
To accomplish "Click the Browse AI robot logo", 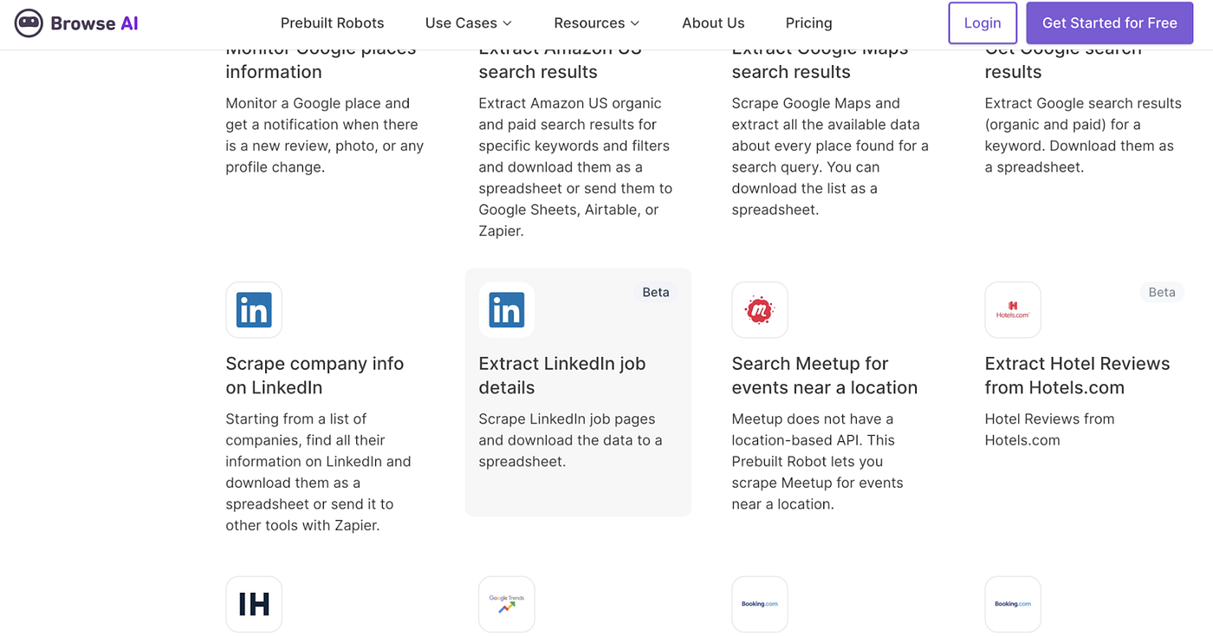I will click(29, 23).
